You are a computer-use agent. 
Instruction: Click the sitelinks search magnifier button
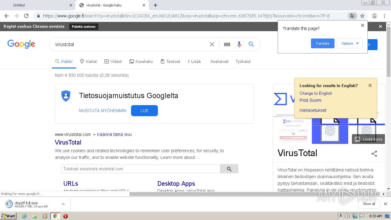click(x=229, y=169)
